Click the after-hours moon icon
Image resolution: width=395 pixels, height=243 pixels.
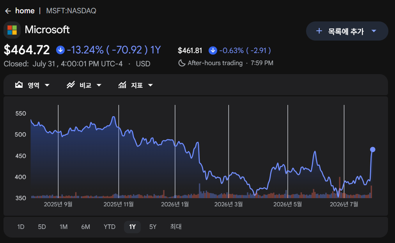tap(182, 63)
